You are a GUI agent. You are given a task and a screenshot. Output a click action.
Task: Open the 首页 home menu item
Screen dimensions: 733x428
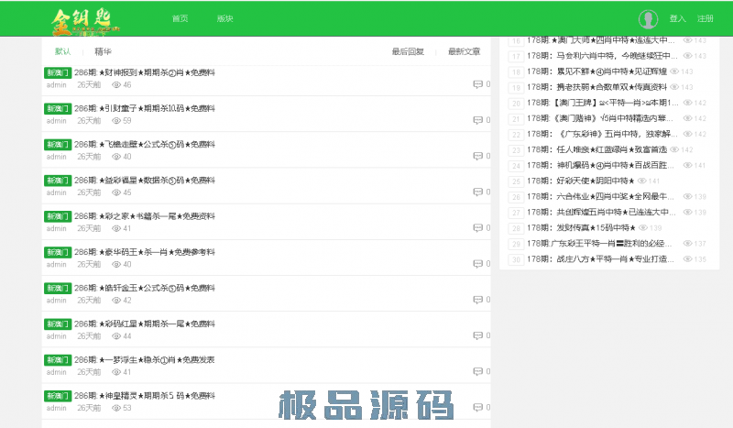tap(181, 18)
